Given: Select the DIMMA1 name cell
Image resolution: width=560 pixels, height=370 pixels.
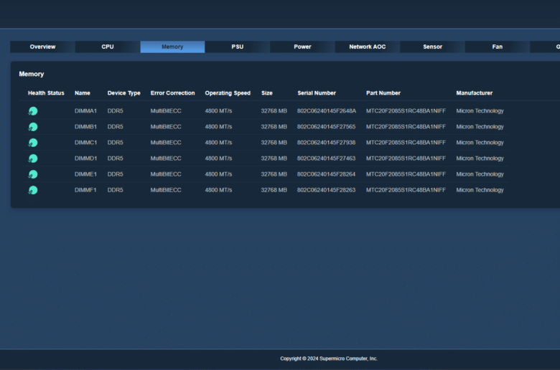Looking at the screenshot, I should click(x=85, y=111).
